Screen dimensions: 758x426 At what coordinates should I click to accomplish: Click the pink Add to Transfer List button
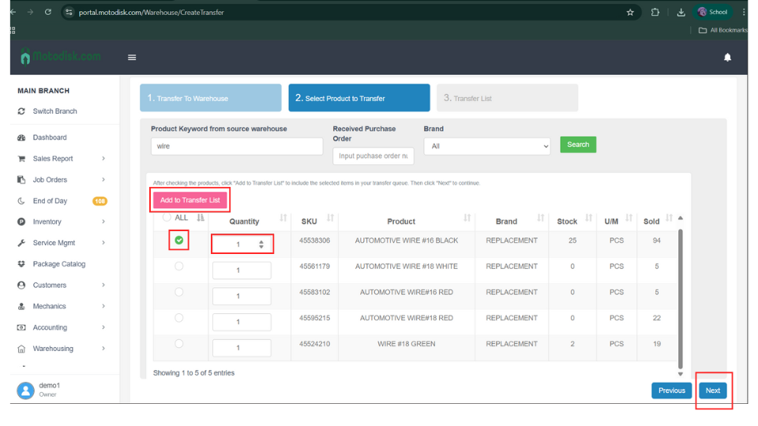tap(189, 200)
